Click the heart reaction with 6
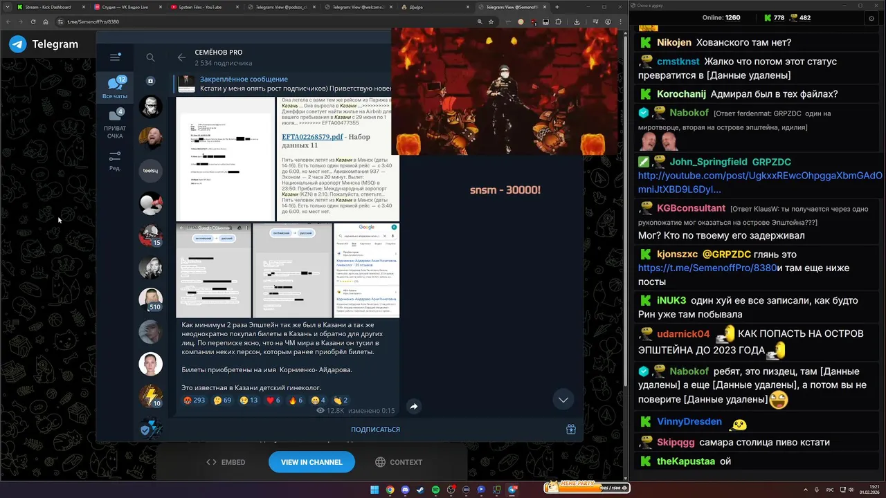Viewport: 886px width, 498px height. pyautogui.click(x=273, y=400)
